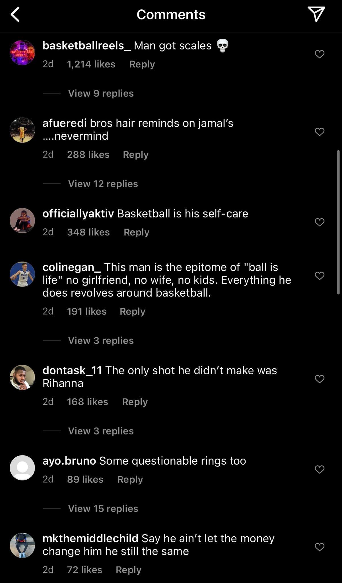Click the comments scrollbar
The width and height of the screenshot is (342, 583).
point(338,222)
